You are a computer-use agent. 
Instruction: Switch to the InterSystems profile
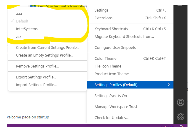coord(48,29)
